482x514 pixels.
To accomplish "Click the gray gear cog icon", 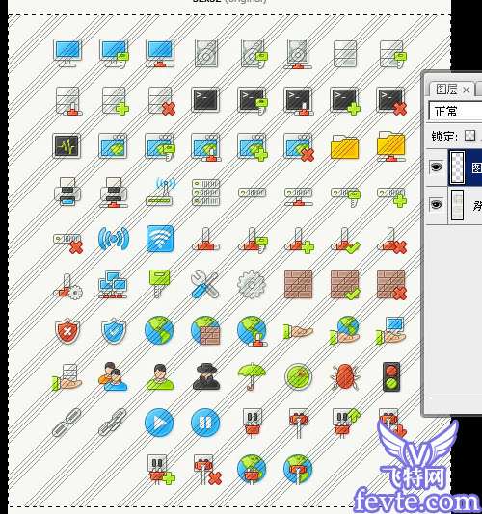I will pos(252,285).
